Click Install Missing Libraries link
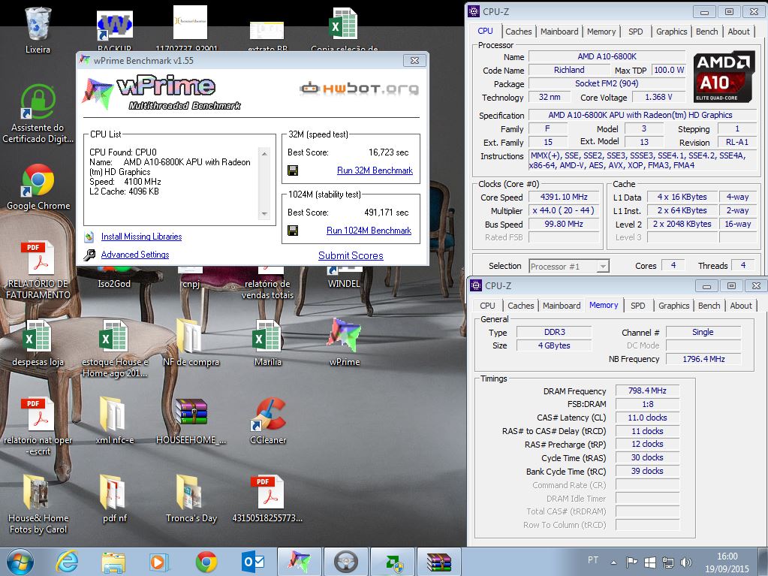The image size is (768, 576). (x=141, y=237)
